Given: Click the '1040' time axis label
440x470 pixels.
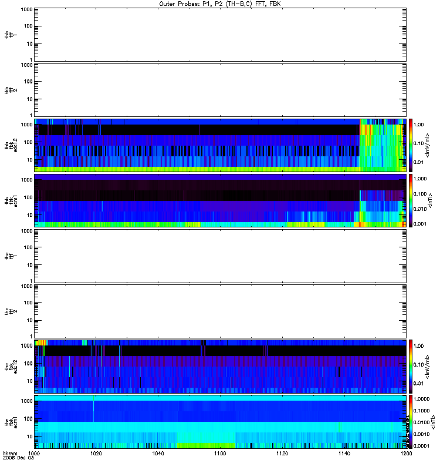Looking at the screenshot, I should [158, 454].
